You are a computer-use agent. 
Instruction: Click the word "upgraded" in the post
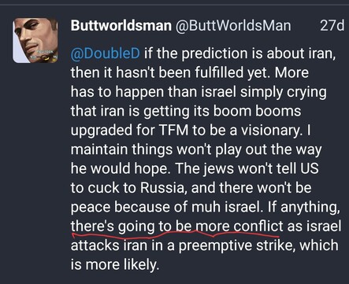point(102,131)
